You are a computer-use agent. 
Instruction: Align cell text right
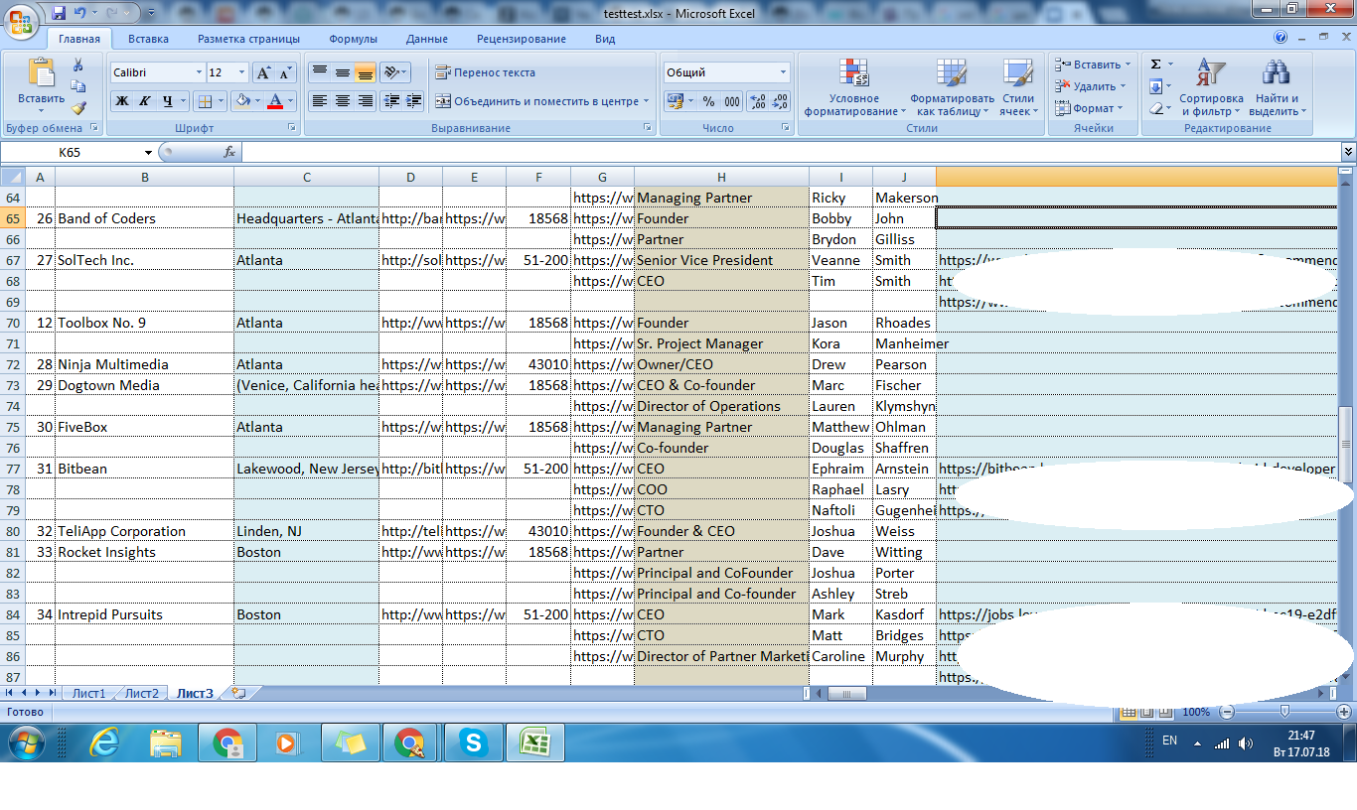coord(365,101)
